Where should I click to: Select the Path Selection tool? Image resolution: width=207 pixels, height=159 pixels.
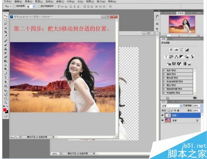(x=5, y=82)
